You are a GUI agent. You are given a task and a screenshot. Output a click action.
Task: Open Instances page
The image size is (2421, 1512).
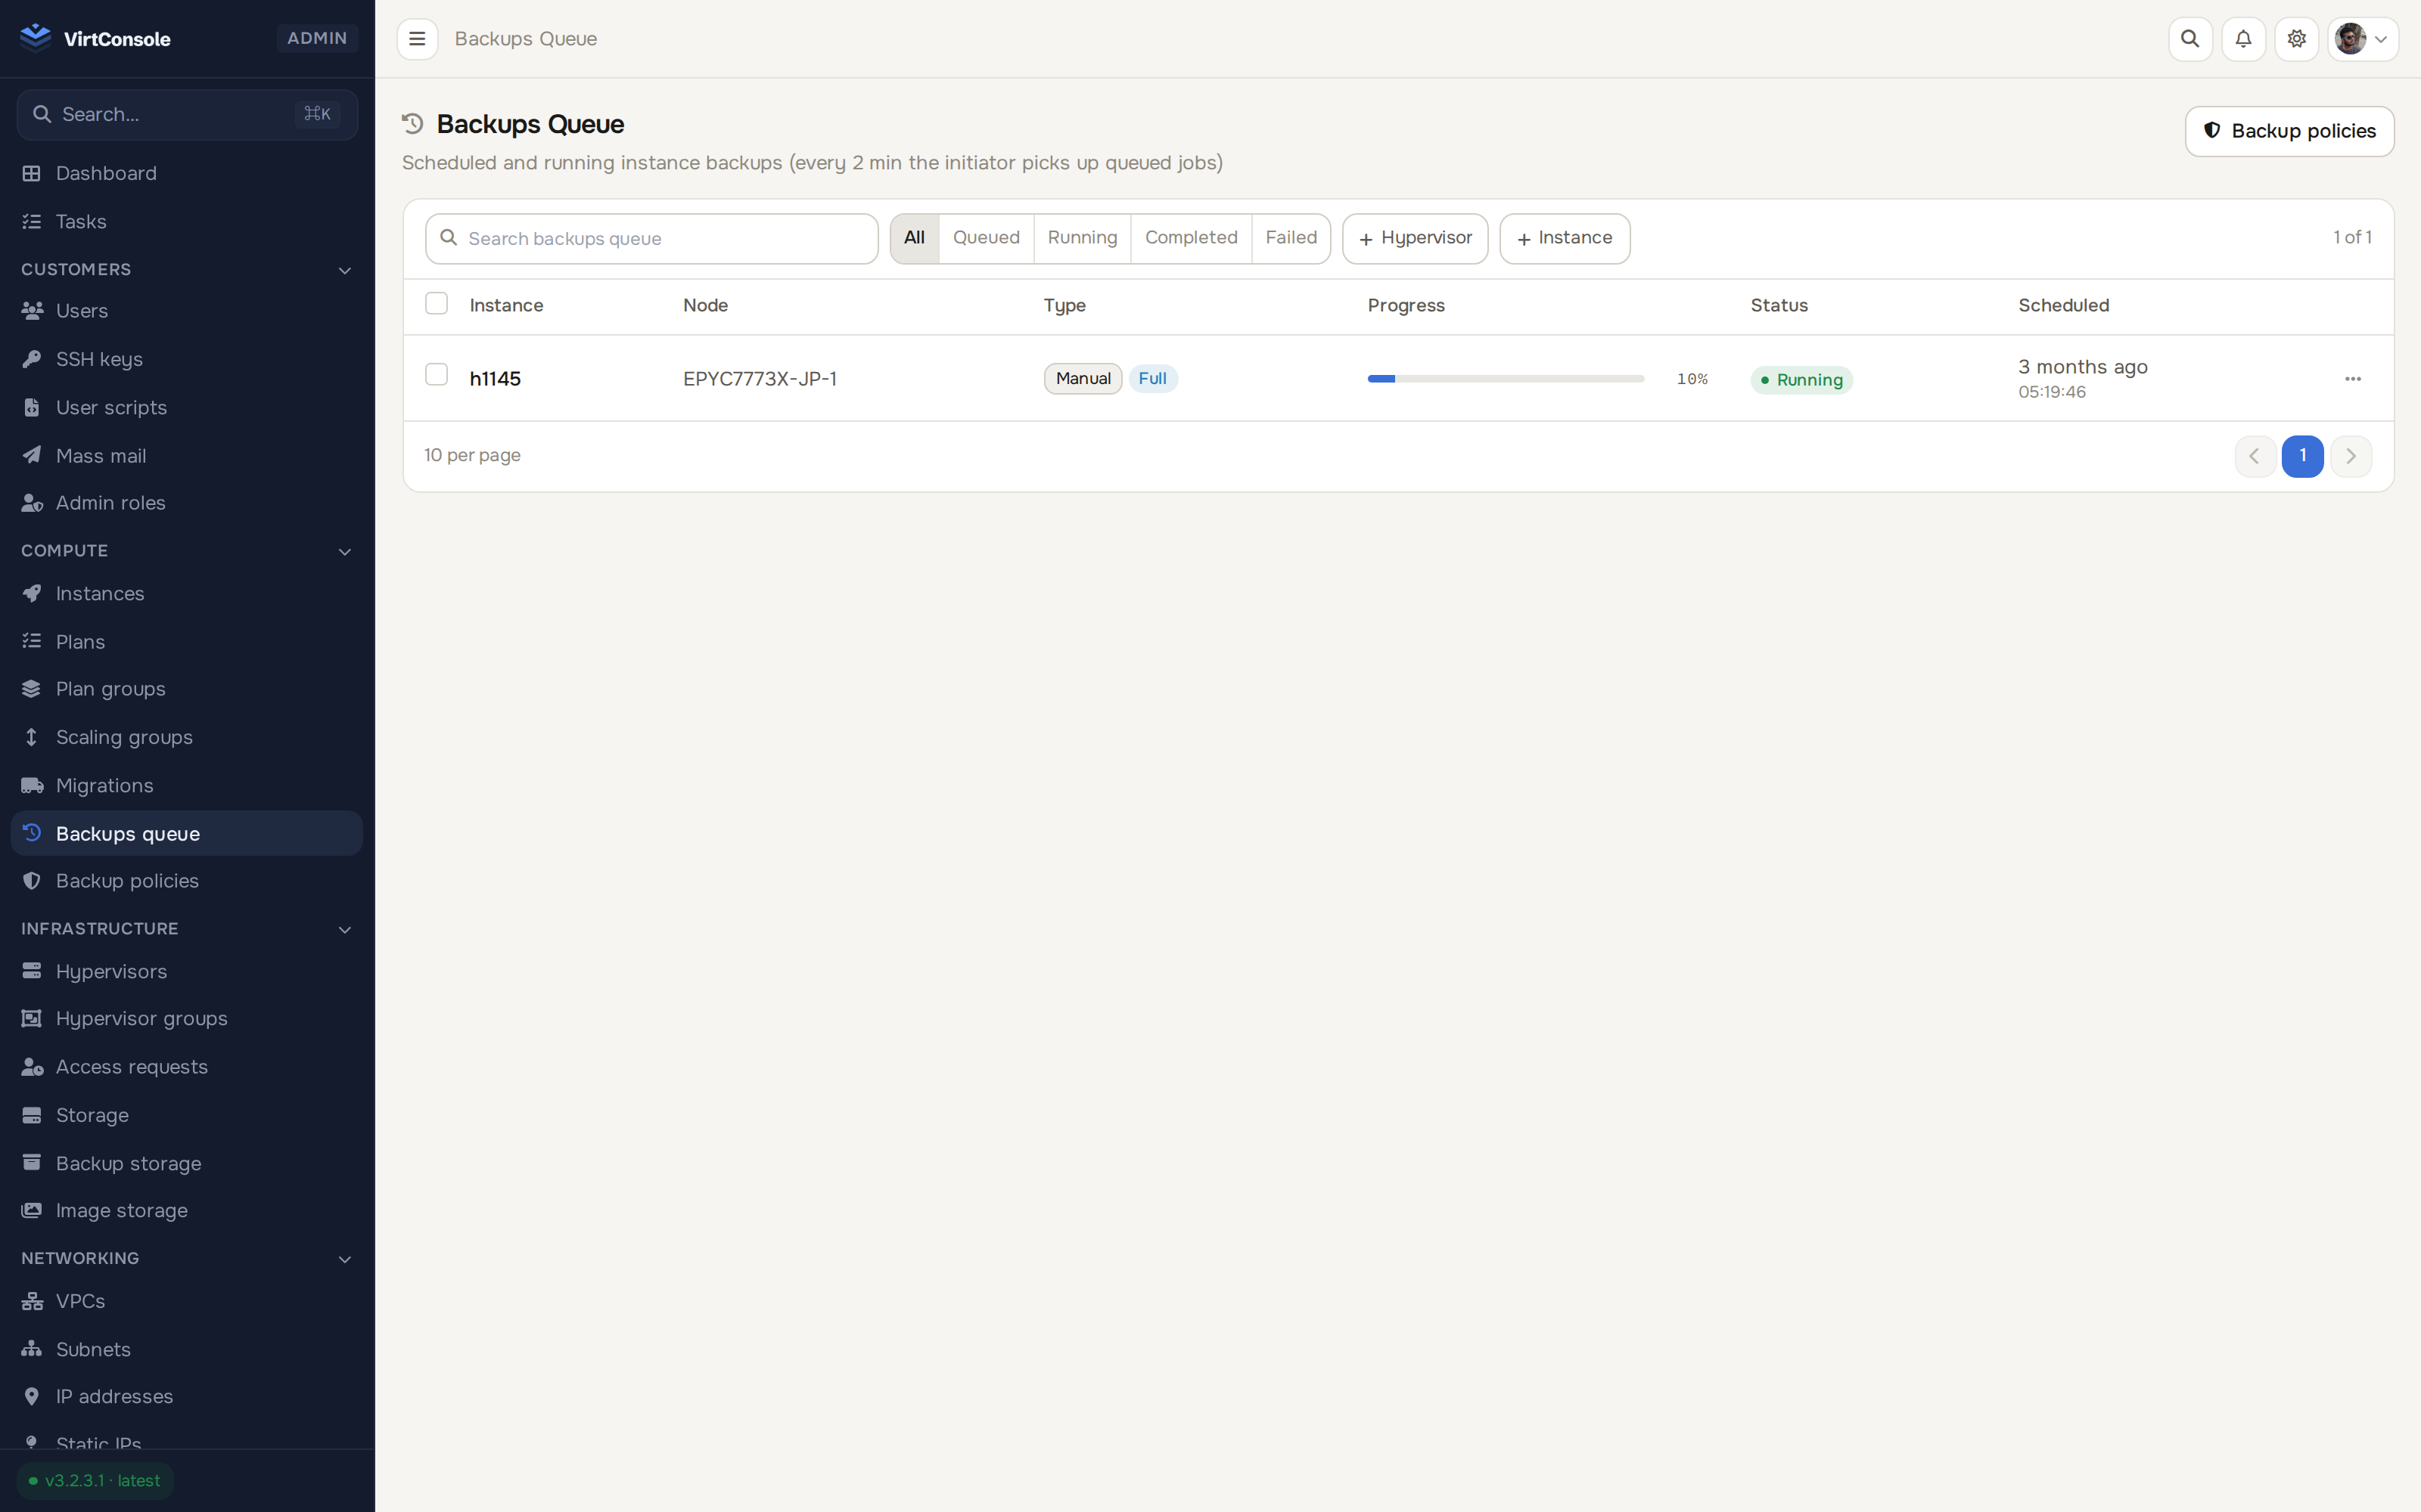pyautogui.click(x=187, y=593)
